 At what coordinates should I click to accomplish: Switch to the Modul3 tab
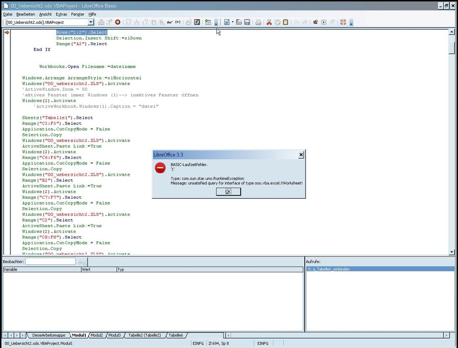coord(115,335)
